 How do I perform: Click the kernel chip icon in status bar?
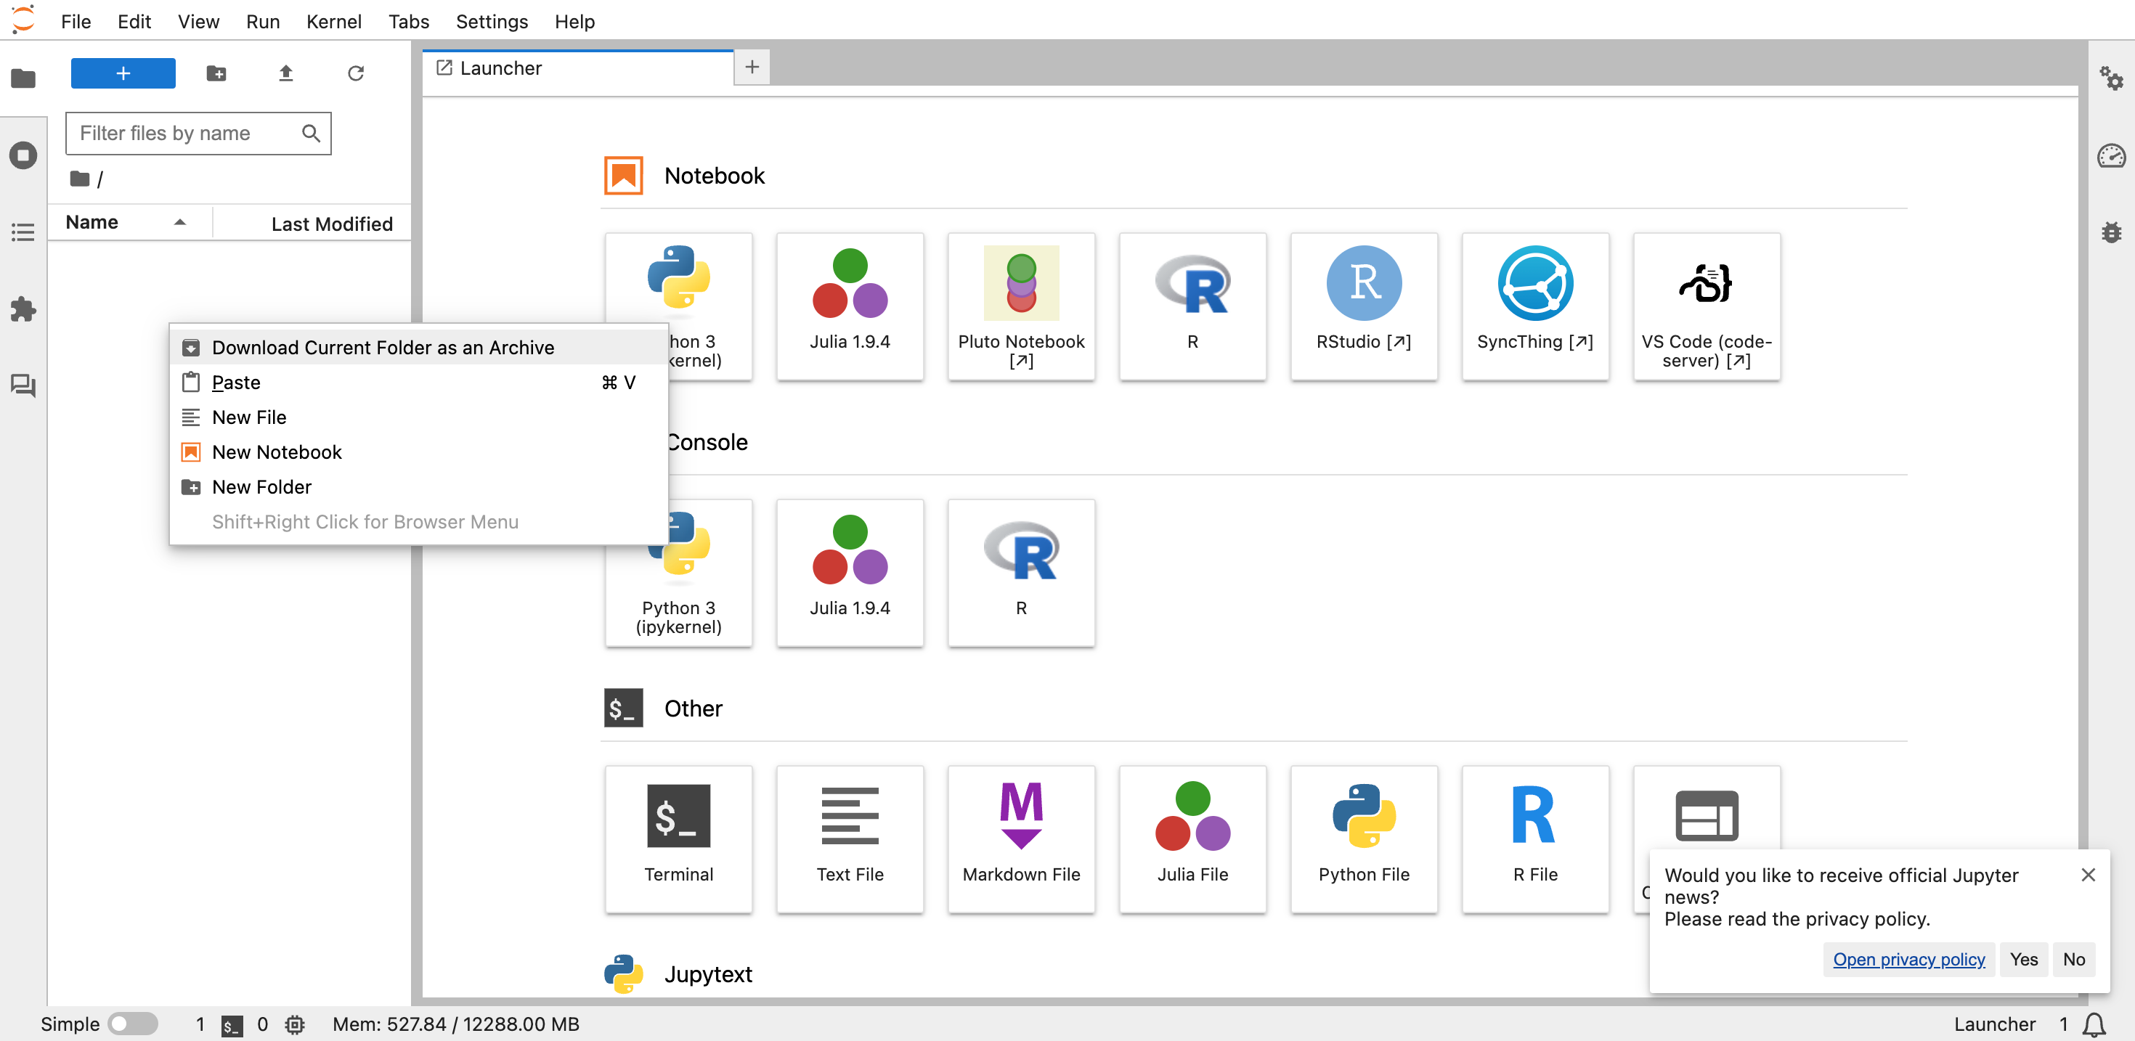295,1025
